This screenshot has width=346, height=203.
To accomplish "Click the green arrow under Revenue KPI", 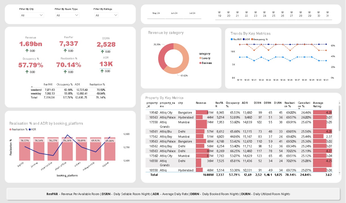I will coord(27,51).
